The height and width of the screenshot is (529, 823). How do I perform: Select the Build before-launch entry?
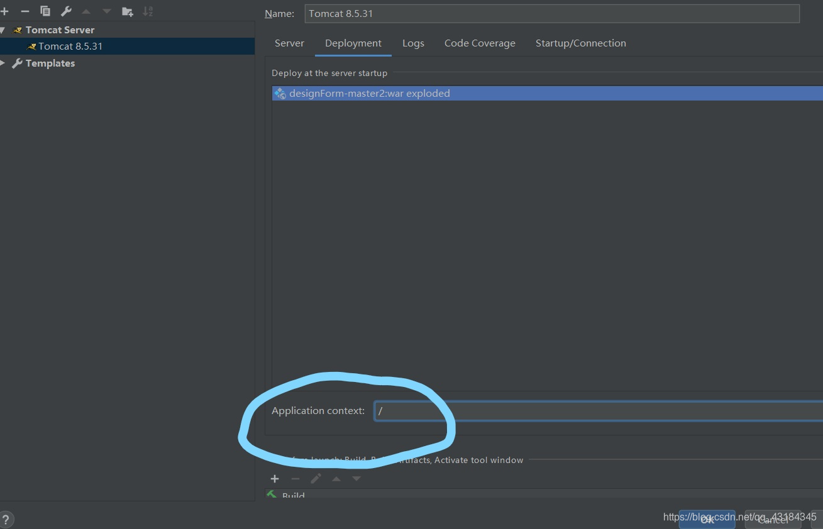tap(544, 496)
